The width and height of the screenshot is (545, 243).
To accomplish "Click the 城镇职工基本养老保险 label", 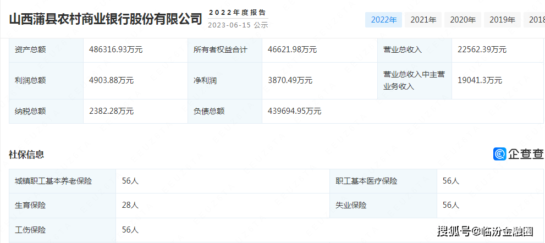I will click(53, 181).
